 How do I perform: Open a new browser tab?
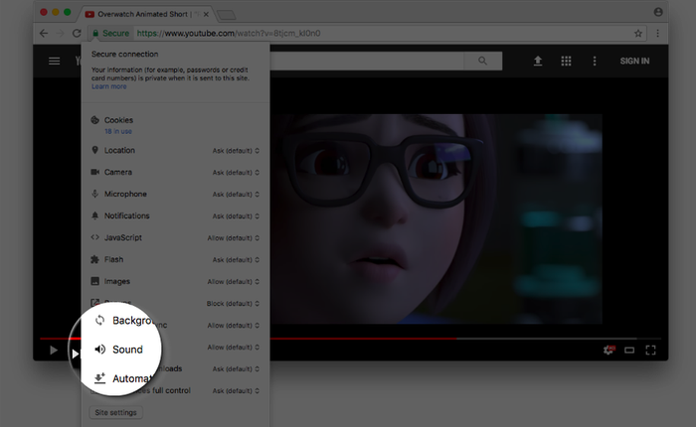[x=227, y=16]
